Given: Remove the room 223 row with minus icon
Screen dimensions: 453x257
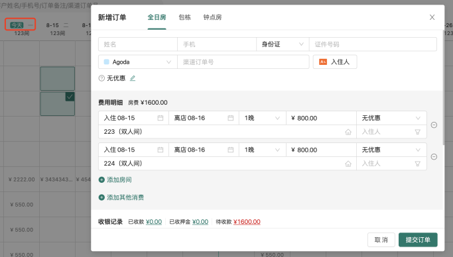Looking at the screenshot, I should tap(434, 125).
